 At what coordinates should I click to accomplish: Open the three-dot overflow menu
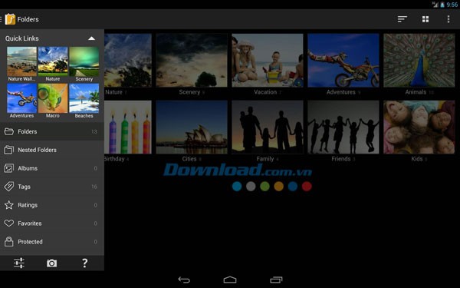449,19
